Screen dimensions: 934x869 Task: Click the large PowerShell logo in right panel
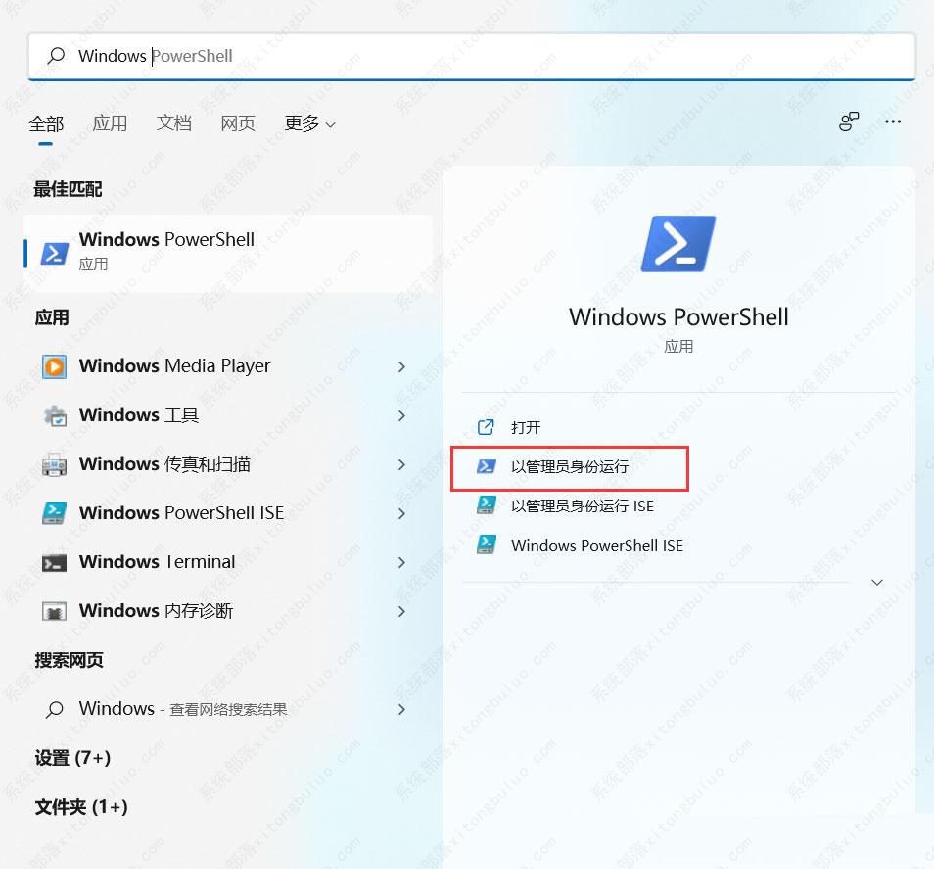pos(677,243)
